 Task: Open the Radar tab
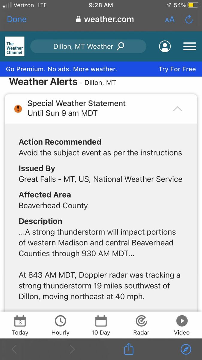[x=141, y=325]
